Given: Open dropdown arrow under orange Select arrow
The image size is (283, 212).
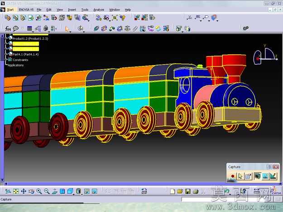Looking at the screenshot, I should pos(70,32).
